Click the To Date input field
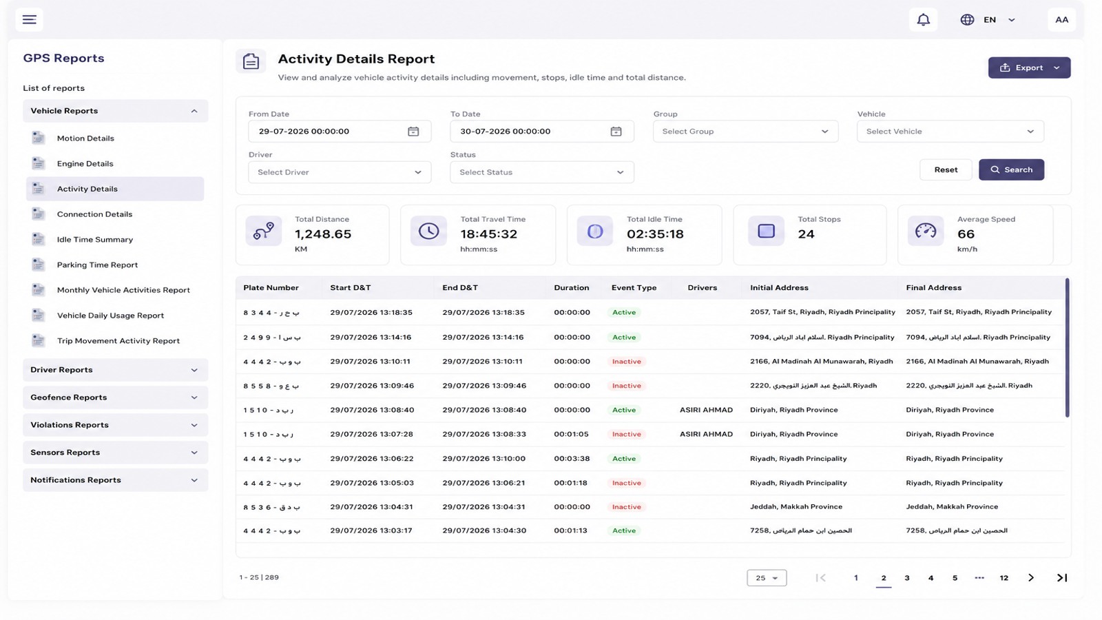 pyautogui.click(x=542, y=132)
